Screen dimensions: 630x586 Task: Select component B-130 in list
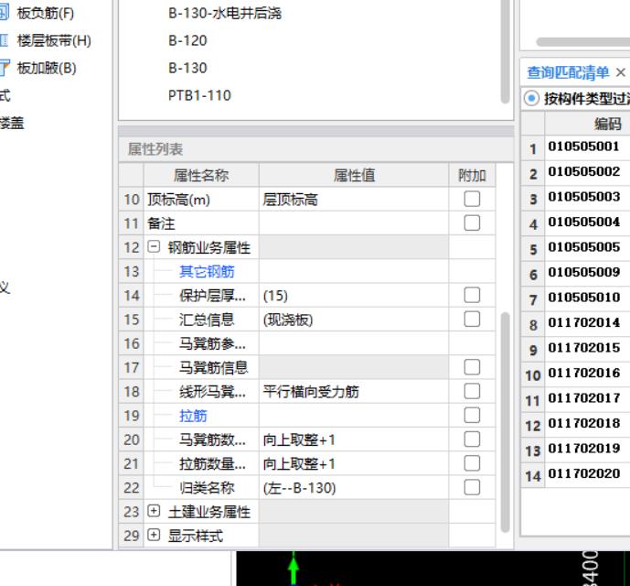187,68
